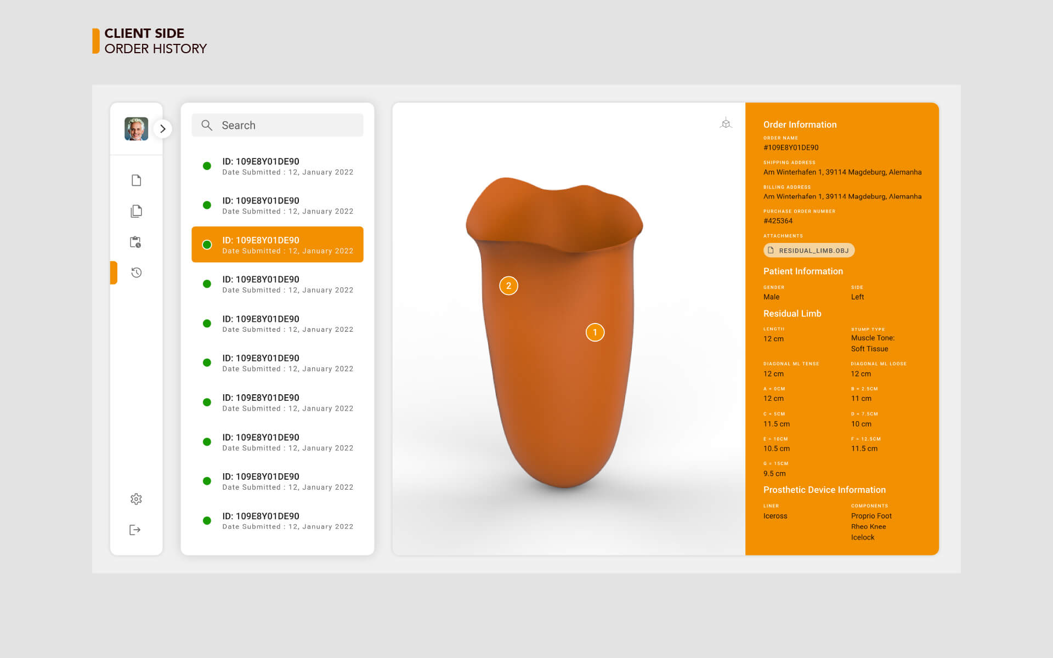This screenshot has height=658, width=1053.
Task: Focus the Search input field
Action: (x=278, y=125)
